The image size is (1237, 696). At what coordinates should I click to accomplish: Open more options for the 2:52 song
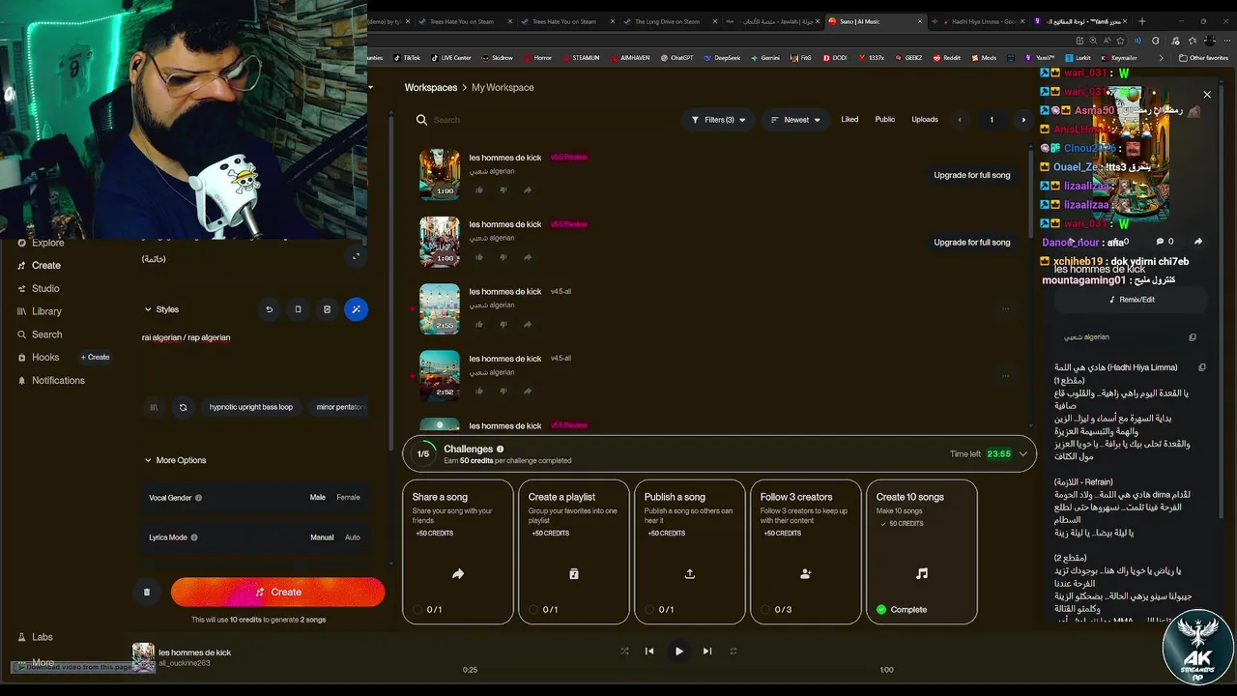pyautogui.click(x=1005, y=376)
